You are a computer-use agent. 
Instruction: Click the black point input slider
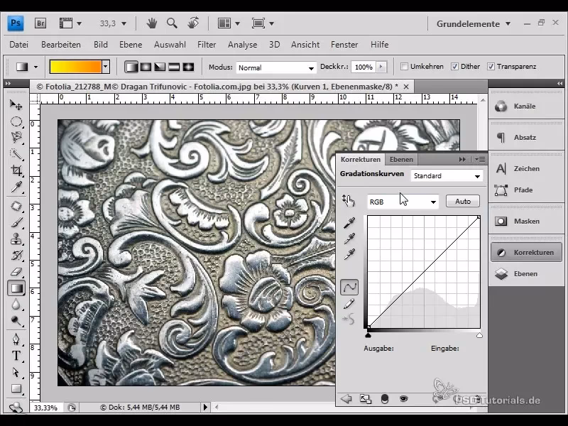coord(368,335)
